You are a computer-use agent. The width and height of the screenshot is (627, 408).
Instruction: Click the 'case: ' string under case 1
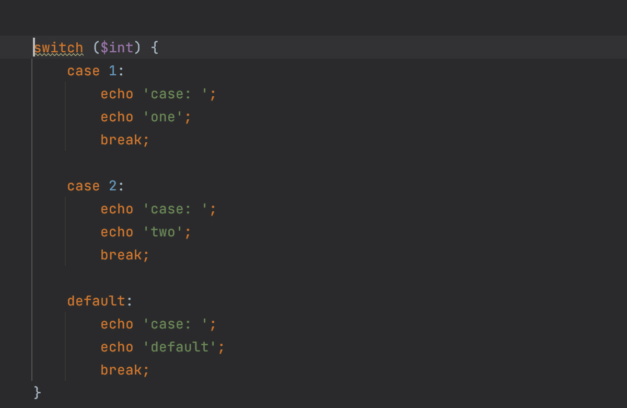click(x=176, y=94)
